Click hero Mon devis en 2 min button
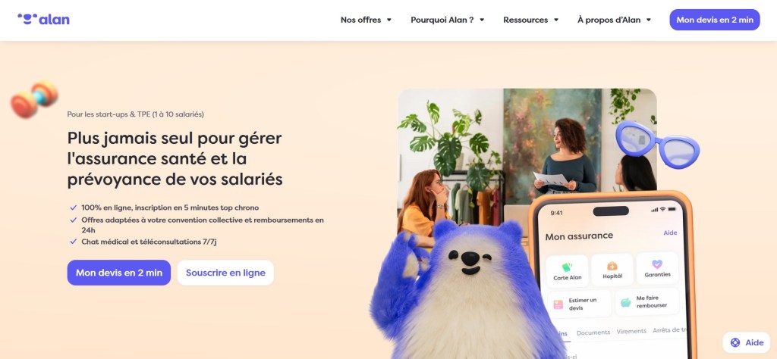 (119, 273)
